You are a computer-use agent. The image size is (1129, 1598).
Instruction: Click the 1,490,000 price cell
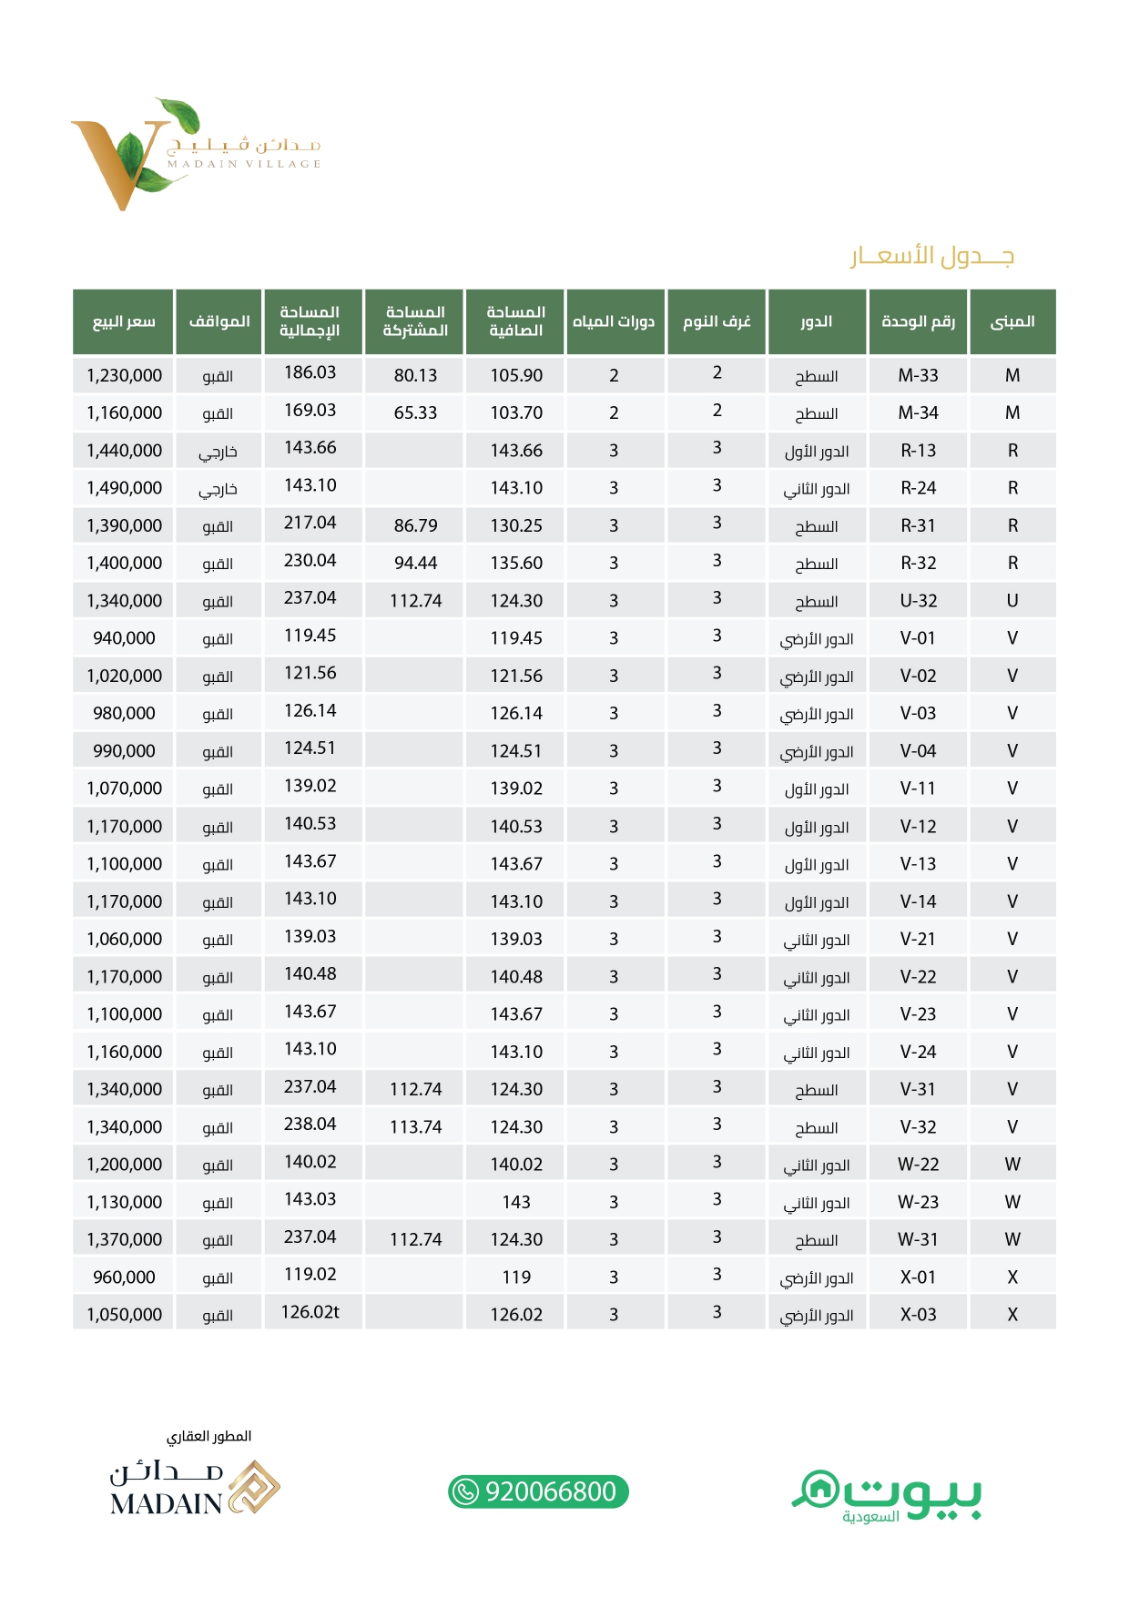[x=124, y=488]
